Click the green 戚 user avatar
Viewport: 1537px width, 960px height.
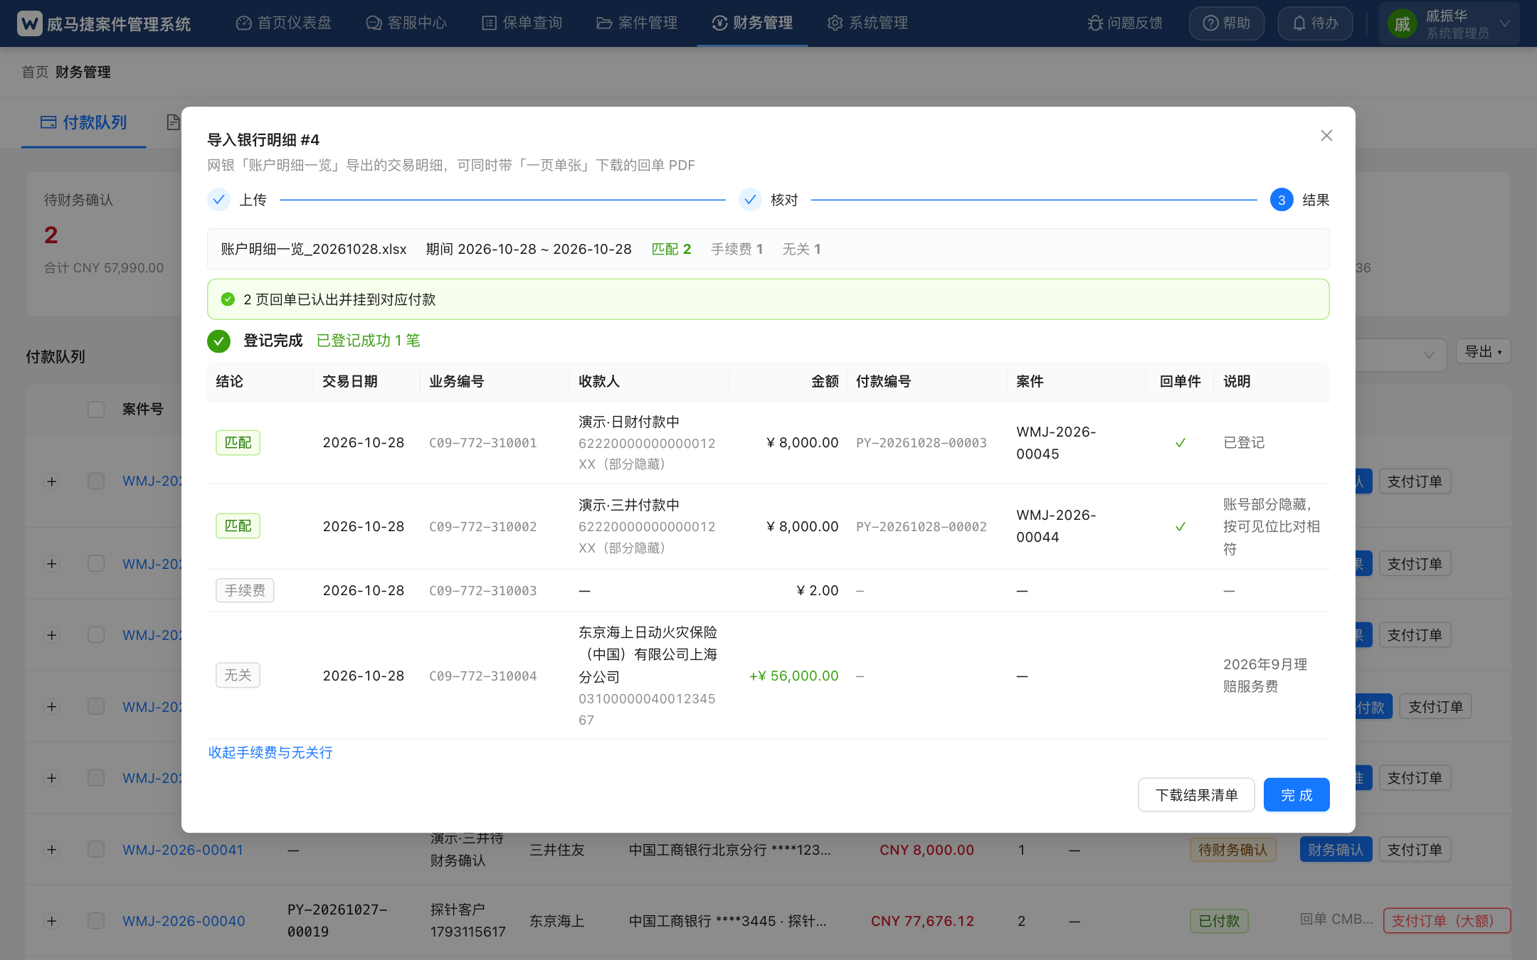coord(1402,24)
